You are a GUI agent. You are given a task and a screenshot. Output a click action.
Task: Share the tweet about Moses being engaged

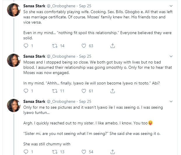112,91
